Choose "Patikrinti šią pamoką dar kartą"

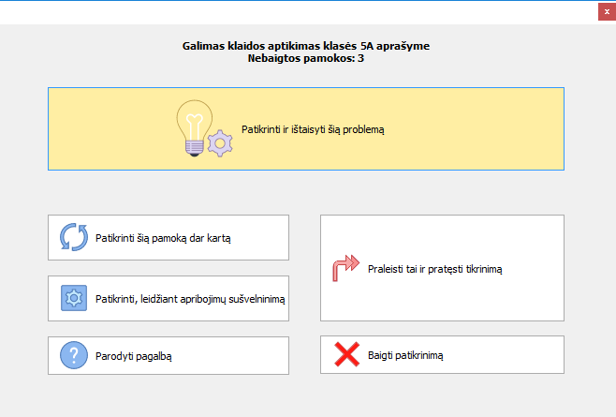coord(163,238)
